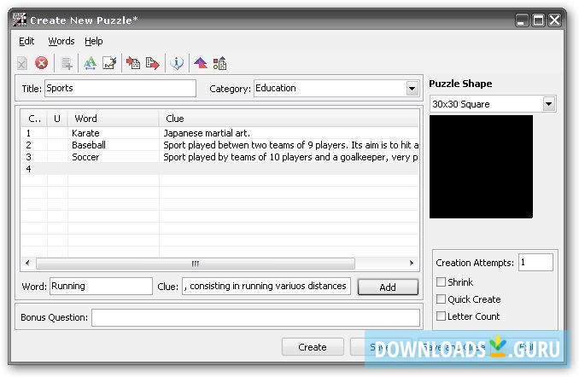Click the red circle X toolbar icon

coord(41,63)
